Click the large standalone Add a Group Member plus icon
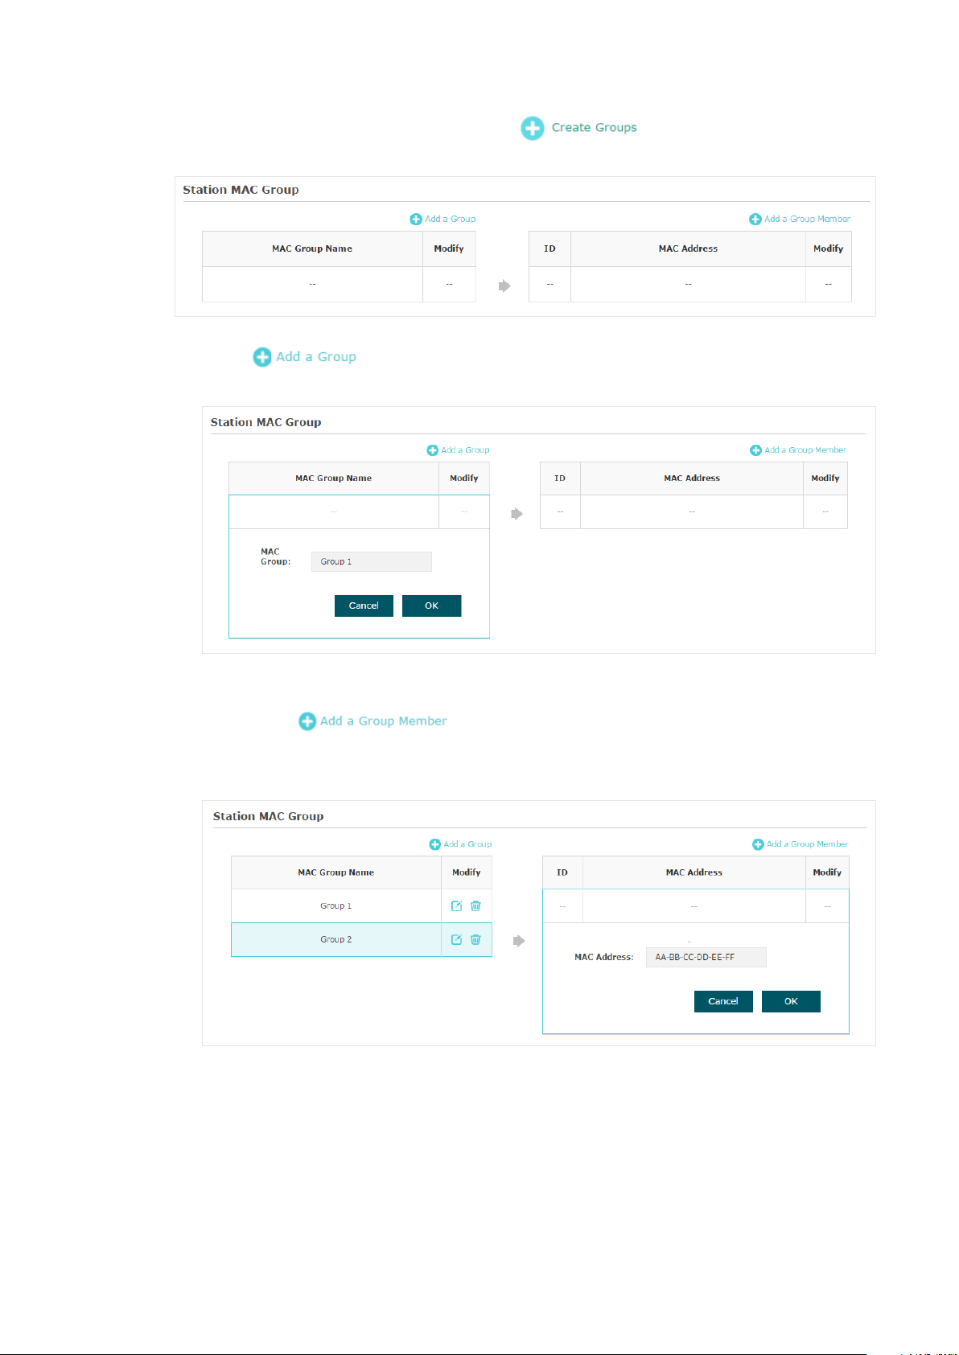Image resolution: width=959 pixels, height=1355 pixels. (x=307, y=721)
